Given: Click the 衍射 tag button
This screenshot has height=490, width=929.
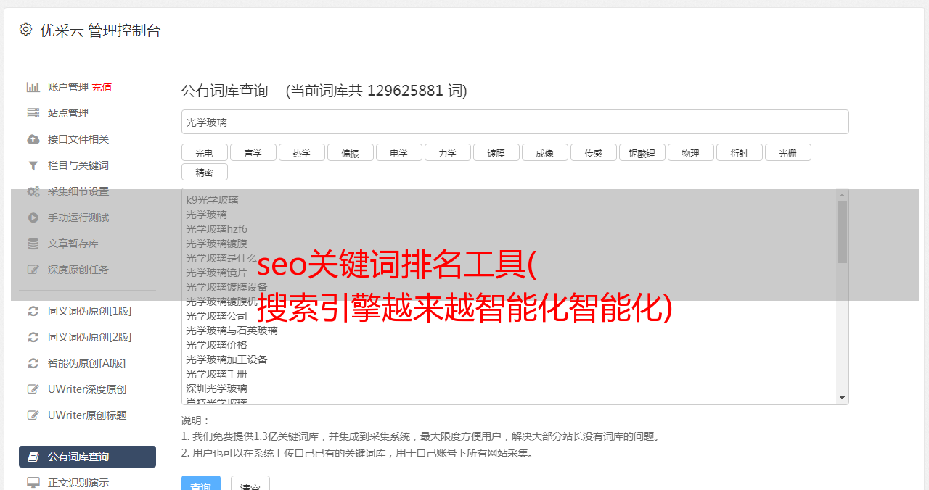Looking at the screenshot, I should click(740, 152).
